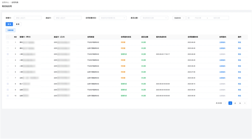The height and width of the screenshot is (139, 252).
Task: Open the 合同中心 breadcrumb
Action: pos(5,2)
